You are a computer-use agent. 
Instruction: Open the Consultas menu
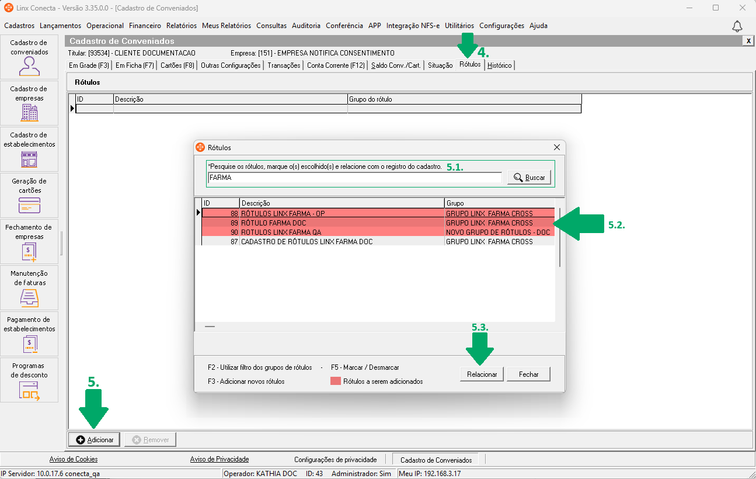271,26
